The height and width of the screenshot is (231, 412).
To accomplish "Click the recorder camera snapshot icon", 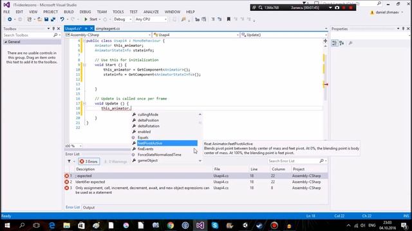I will 337,8.
